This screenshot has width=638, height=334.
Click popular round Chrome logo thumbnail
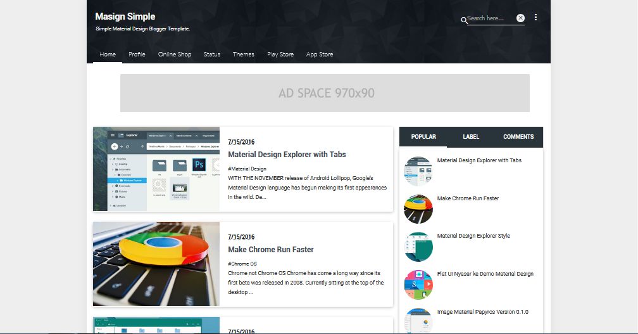pyautogui.click(x=418, y=209)
